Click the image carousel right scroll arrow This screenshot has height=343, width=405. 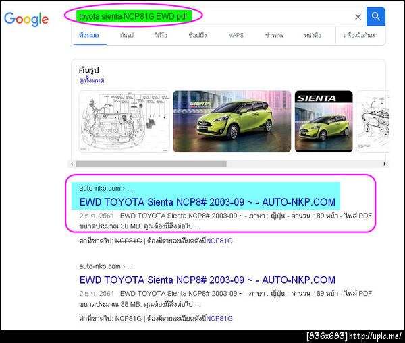coord(385,164)
